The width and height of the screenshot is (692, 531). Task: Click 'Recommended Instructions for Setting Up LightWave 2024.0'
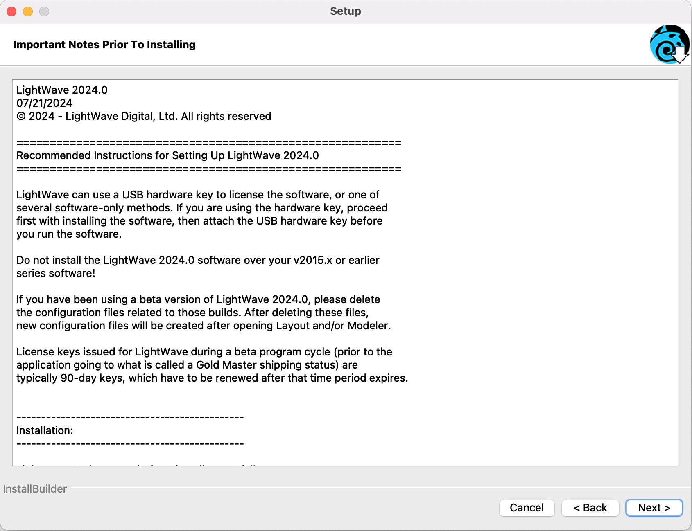pyautogui.click(x=167, y=155)
